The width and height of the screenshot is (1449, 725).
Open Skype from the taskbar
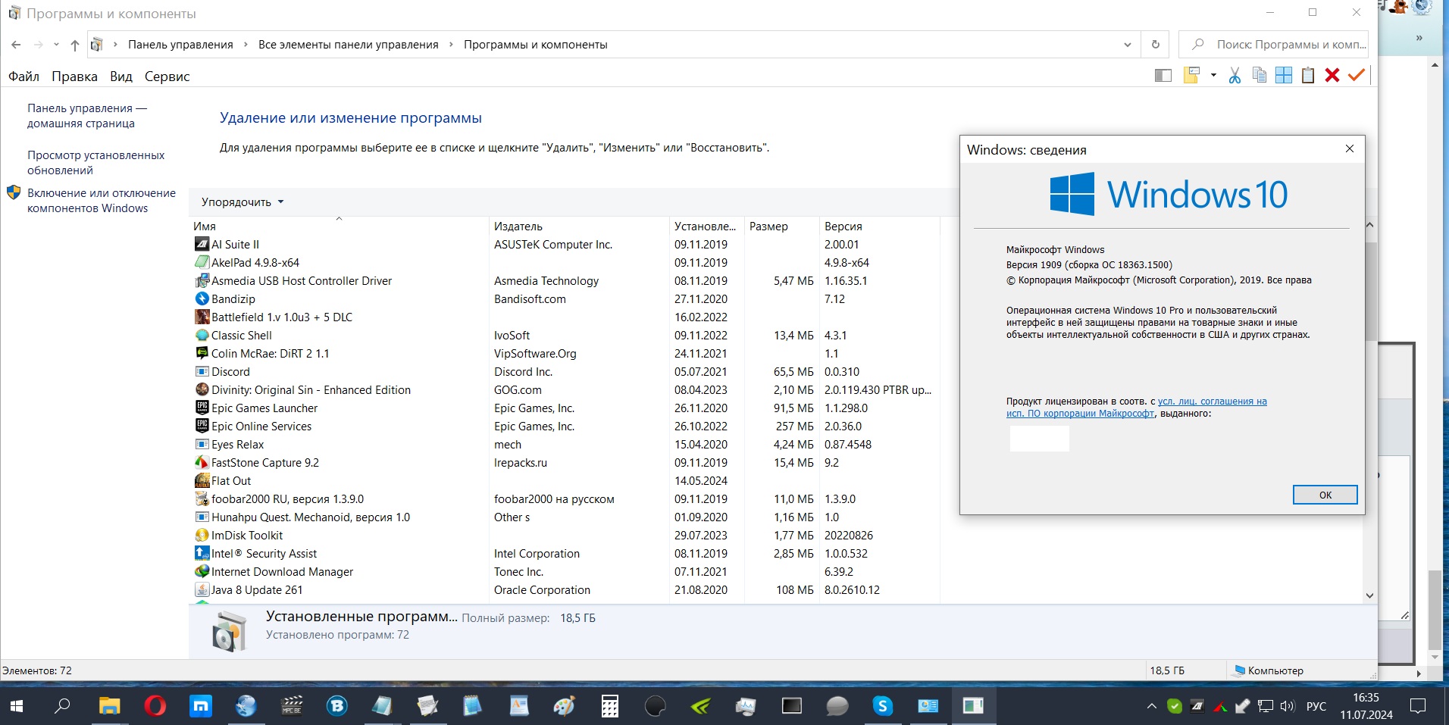pos(882,707)
